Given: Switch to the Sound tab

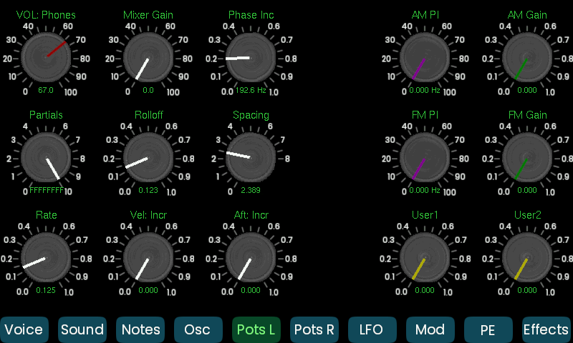Looking at the screenshot, I should click(82, 329).
